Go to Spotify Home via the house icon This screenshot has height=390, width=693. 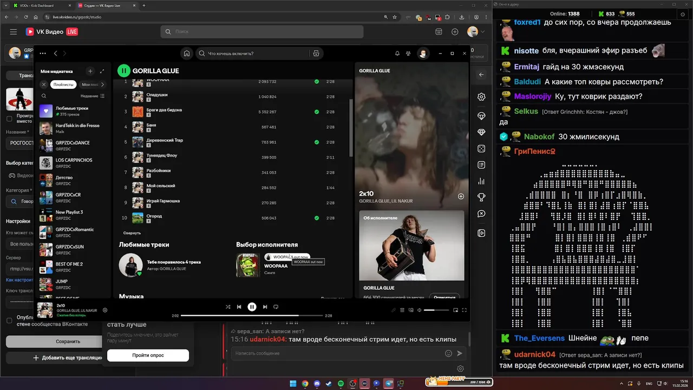(187, 54)
